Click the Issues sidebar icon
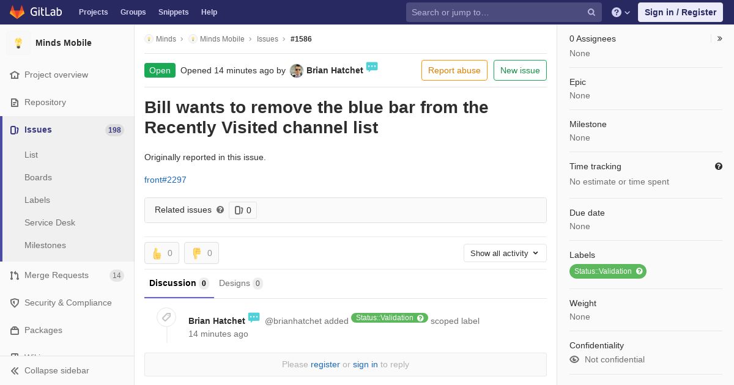Screen dimensions: 734x385 point(15,130)
